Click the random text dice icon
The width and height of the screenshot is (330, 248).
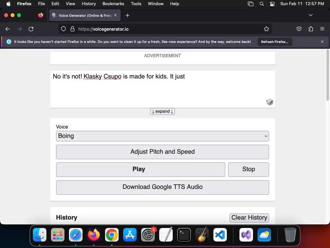[270, 102]
